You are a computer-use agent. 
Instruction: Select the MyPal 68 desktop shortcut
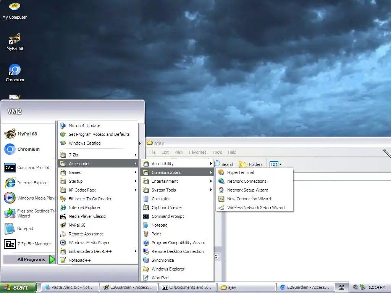(x=15, y=42)
